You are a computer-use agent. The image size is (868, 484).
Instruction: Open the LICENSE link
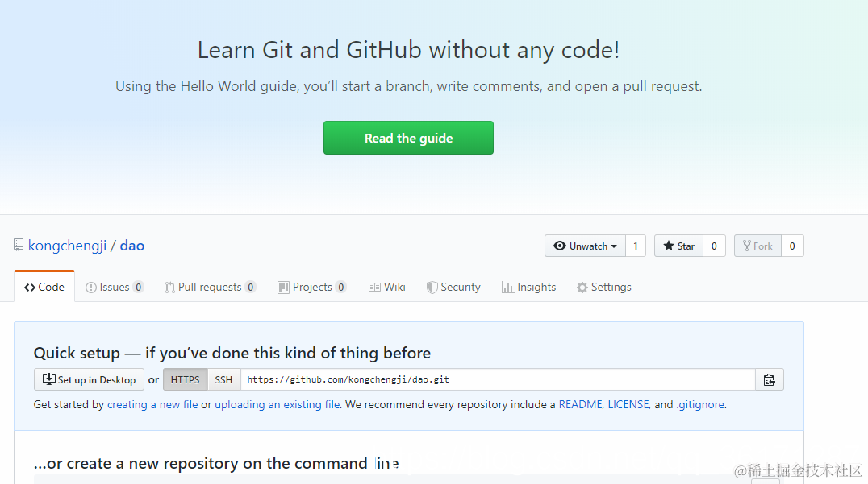pos(628,404)
